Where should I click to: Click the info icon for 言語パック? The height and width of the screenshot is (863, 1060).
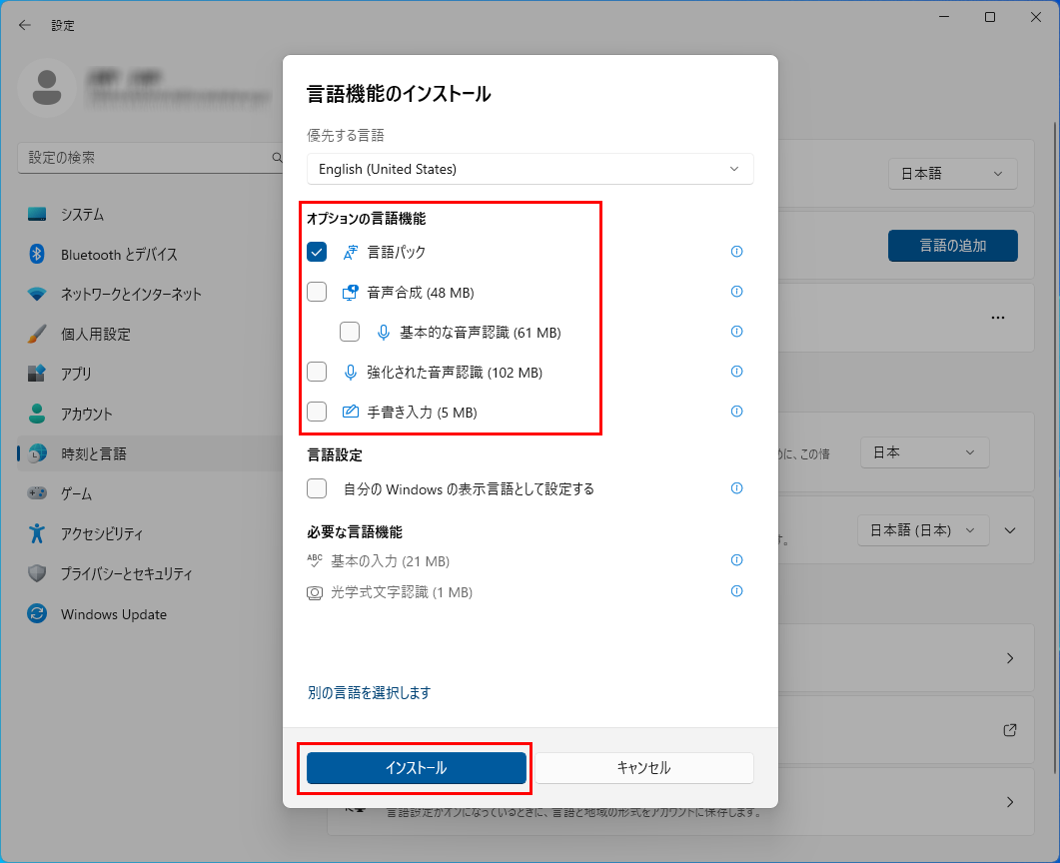(737, 252)
